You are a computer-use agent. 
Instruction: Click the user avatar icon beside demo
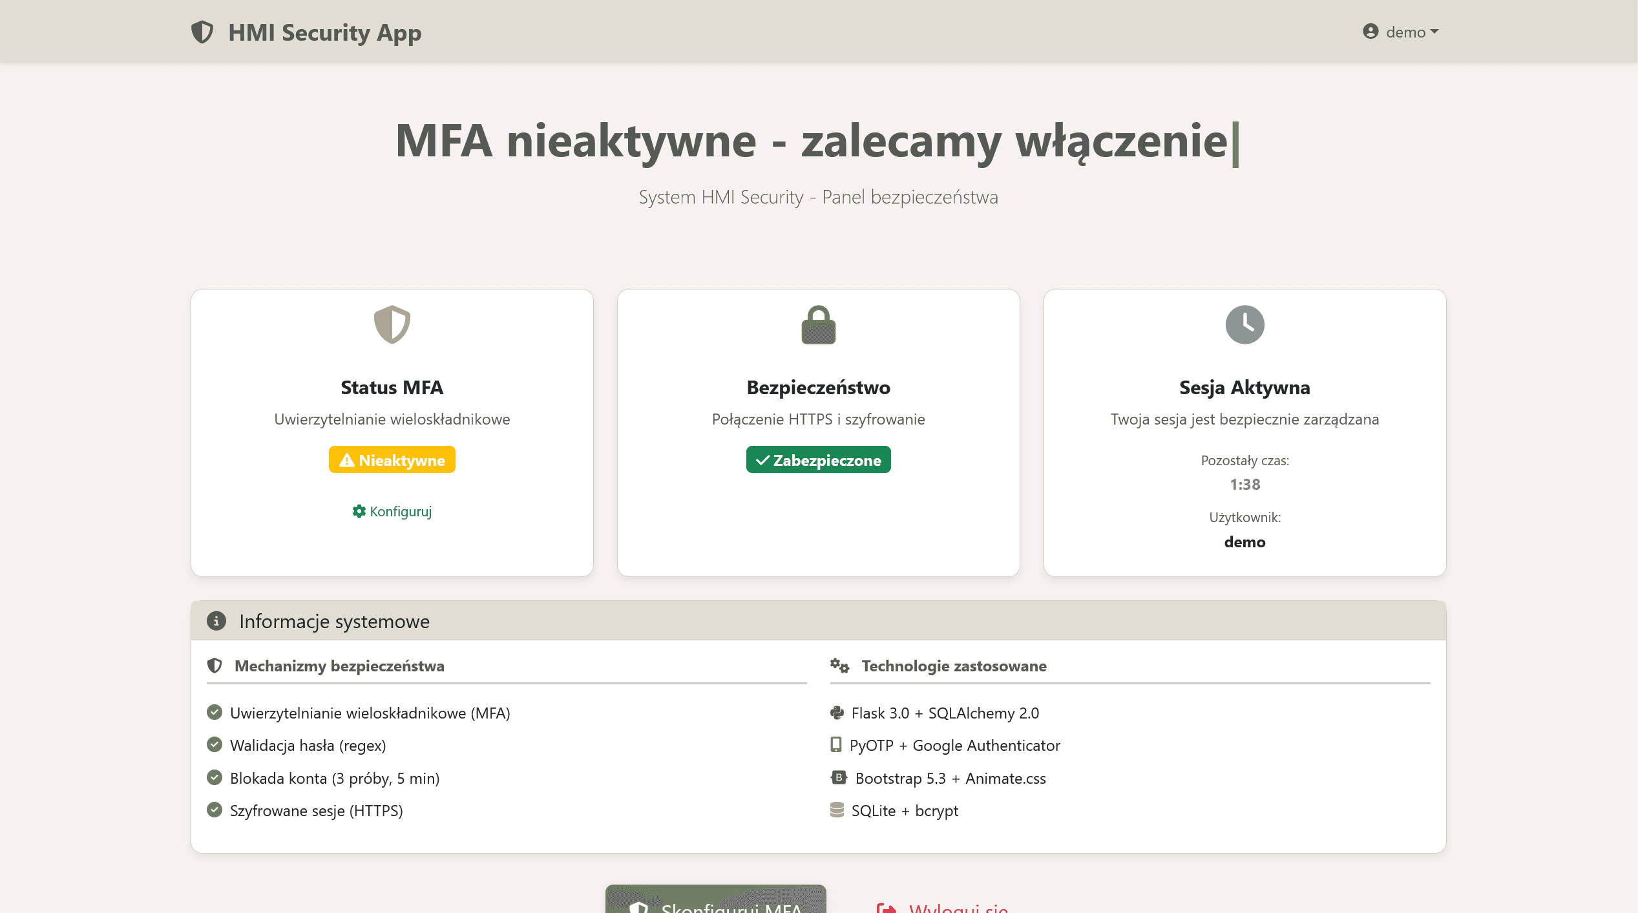[1370, 32]
